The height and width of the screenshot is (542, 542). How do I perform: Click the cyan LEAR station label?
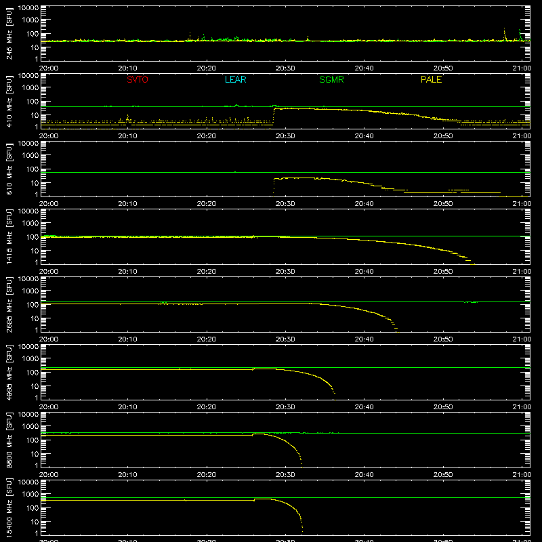pos(235,79)
